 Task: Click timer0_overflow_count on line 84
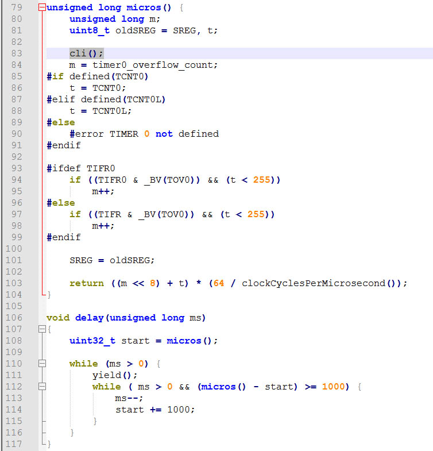152,65
